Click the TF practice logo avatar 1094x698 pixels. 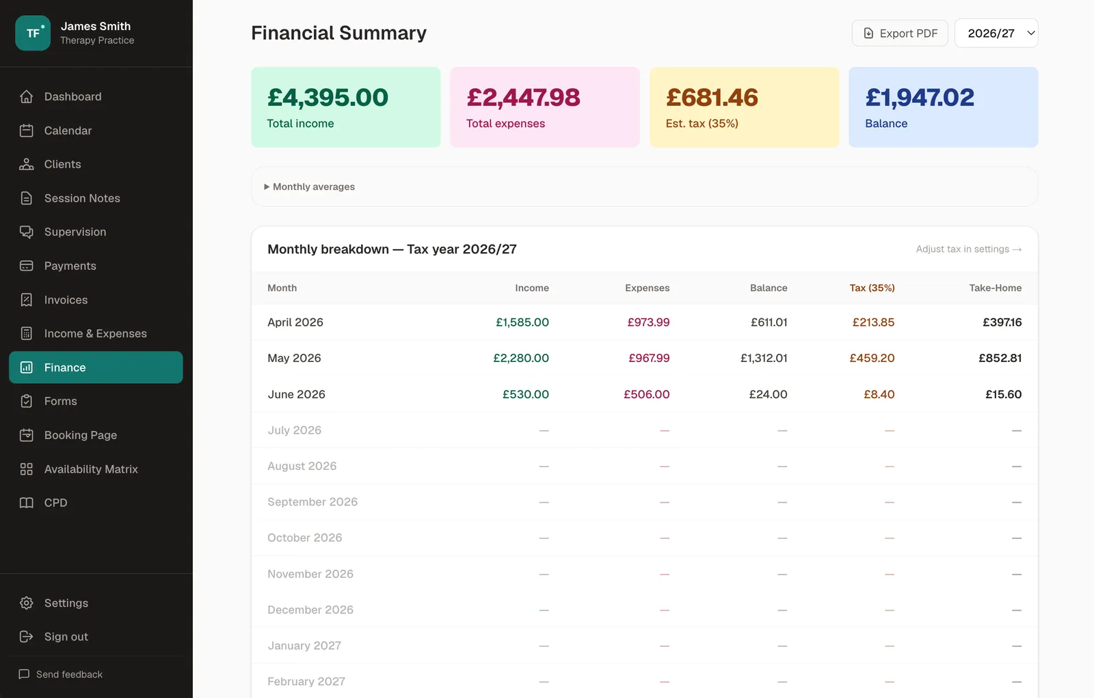click(x=33, y=33)
